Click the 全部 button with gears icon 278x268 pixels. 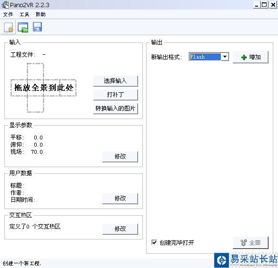tap(250, 243)
